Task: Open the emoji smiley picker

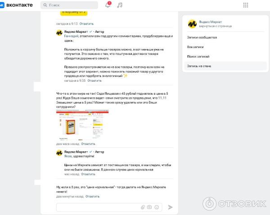Action: tap(157, 207)
